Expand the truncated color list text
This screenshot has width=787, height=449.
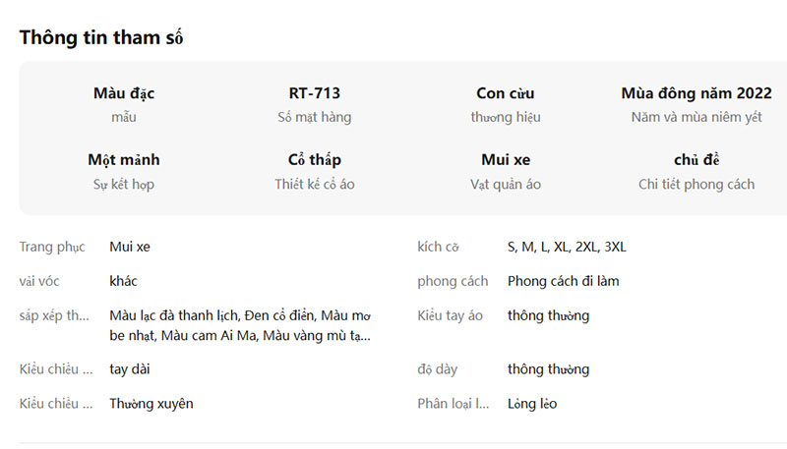[241, 325]
